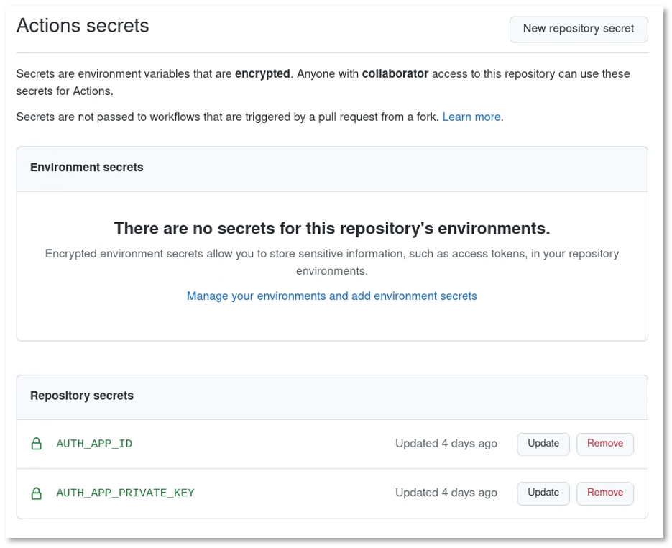Click the Environment secrets section header
The height and width of the screenshot is (548, 672).
87,168
